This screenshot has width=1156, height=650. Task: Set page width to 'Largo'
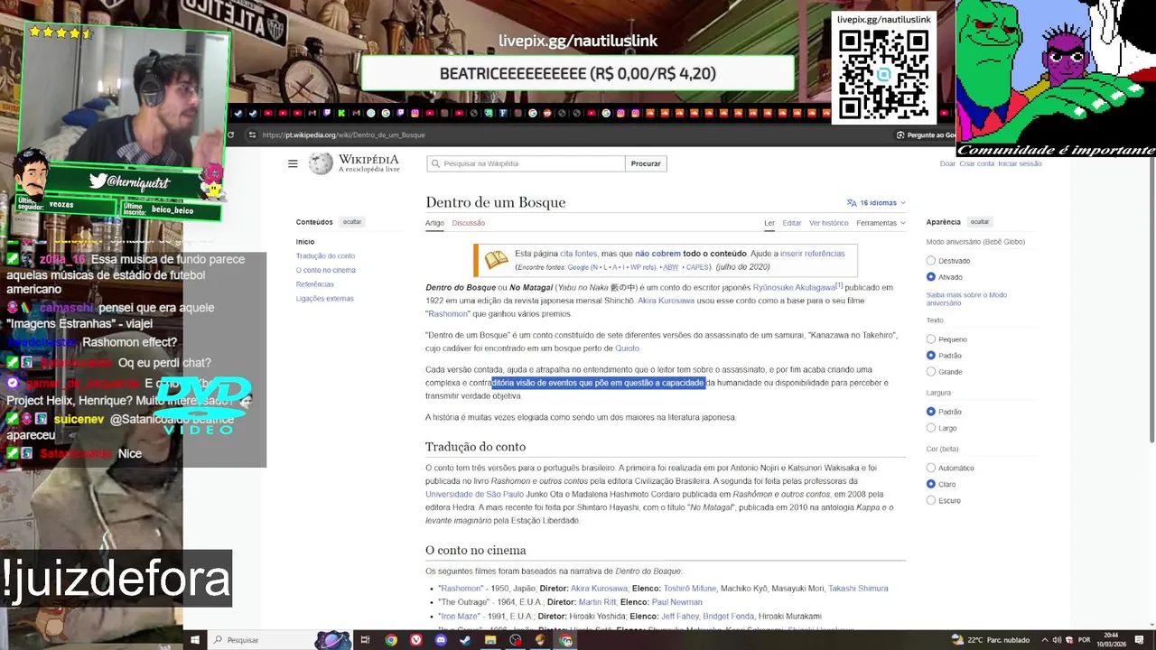pos(931,428)
